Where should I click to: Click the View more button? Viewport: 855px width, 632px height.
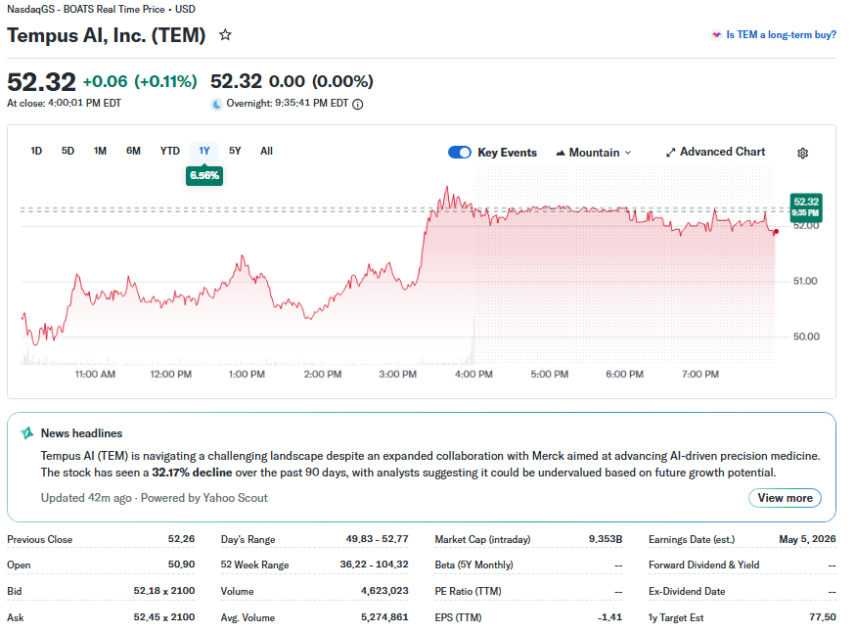(x=785, y=498)
